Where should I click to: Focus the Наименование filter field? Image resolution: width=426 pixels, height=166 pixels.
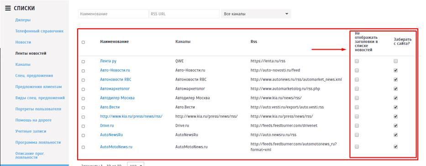113,14
